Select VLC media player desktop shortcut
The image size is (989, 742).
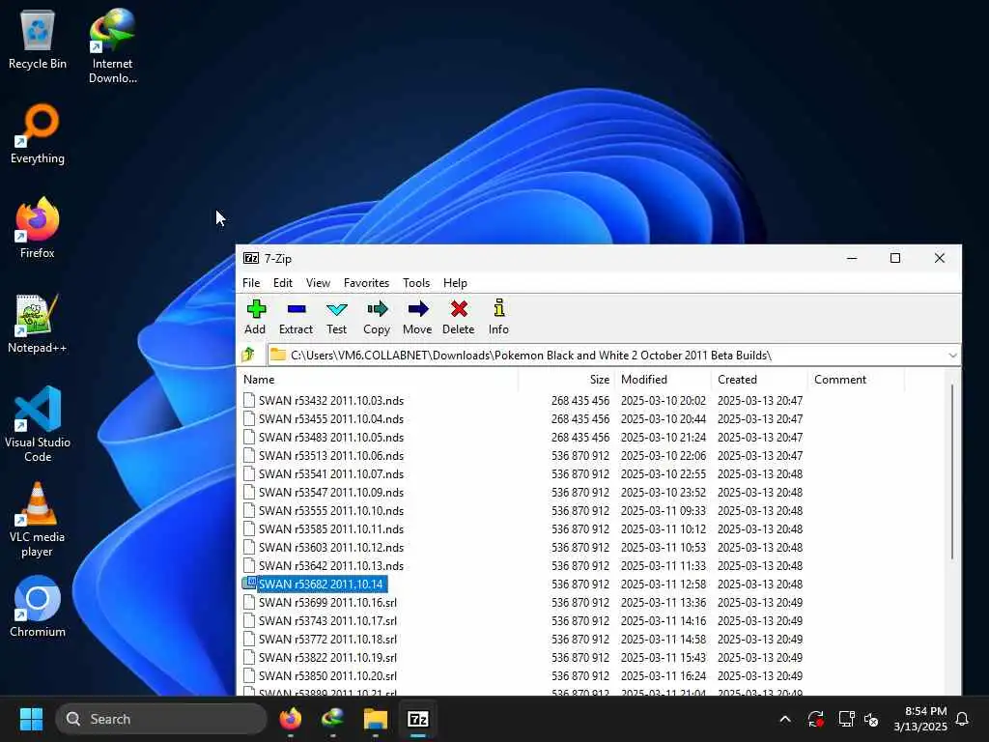pos(38,519)
